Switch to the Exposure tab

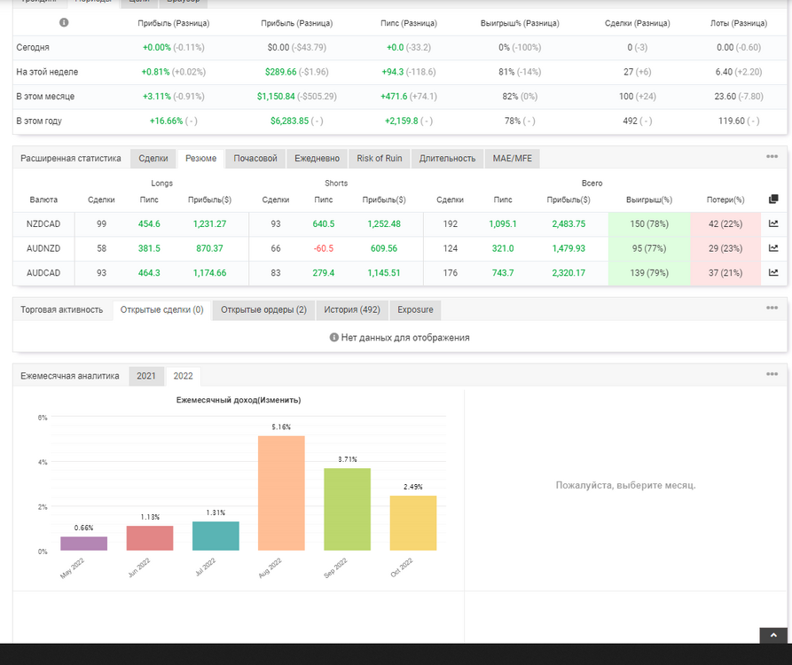click(415, 310)
